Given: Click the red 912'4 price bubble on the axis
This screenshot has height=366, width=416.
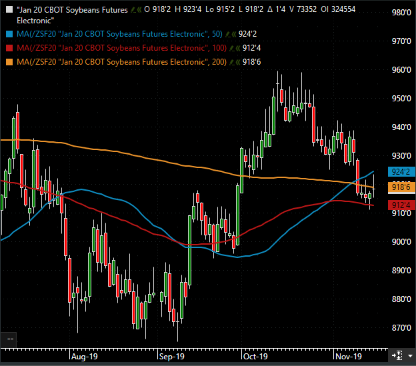Looking at the screenshot, I should coord(401,205).
